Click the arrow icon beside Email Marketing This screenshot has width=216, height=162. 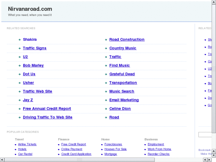tap(106, 100)
